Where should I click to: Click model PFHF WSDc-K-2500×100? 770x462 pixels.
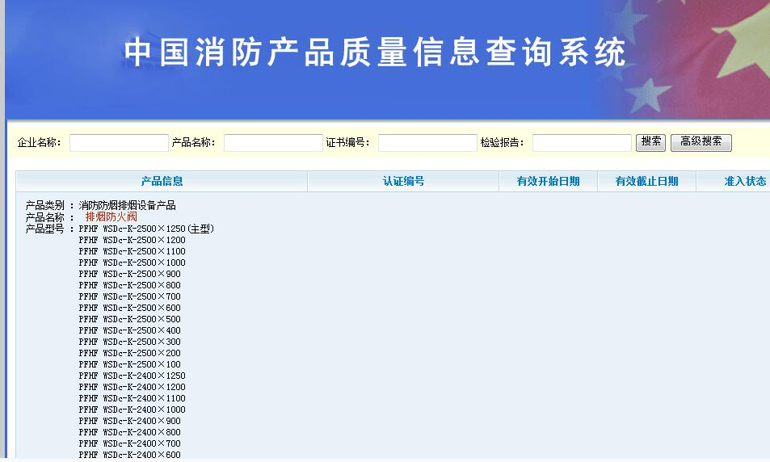pyautogui.click(x=129, y=364)
